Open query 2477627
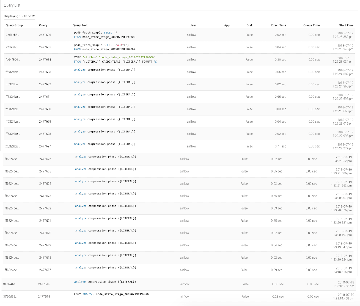360x306 pixels. click(x=45, y=146)
